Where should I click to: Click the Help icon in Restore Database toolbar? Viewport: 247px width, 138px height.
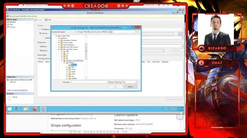[46, 20]
